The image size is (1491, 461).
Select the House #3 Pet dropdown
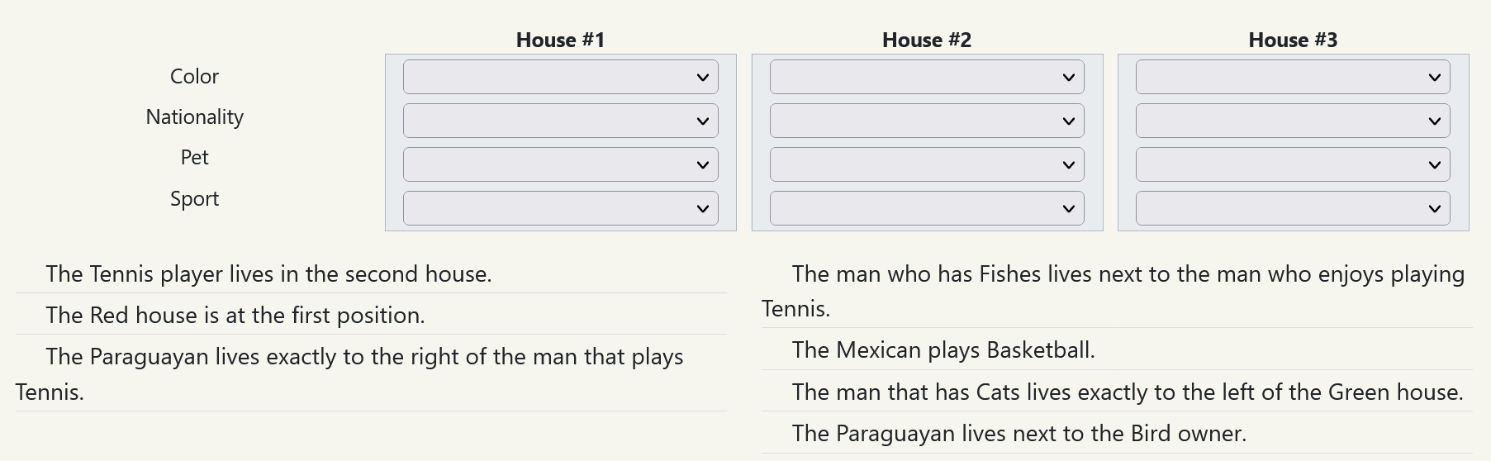click(x=1292, y=164)
